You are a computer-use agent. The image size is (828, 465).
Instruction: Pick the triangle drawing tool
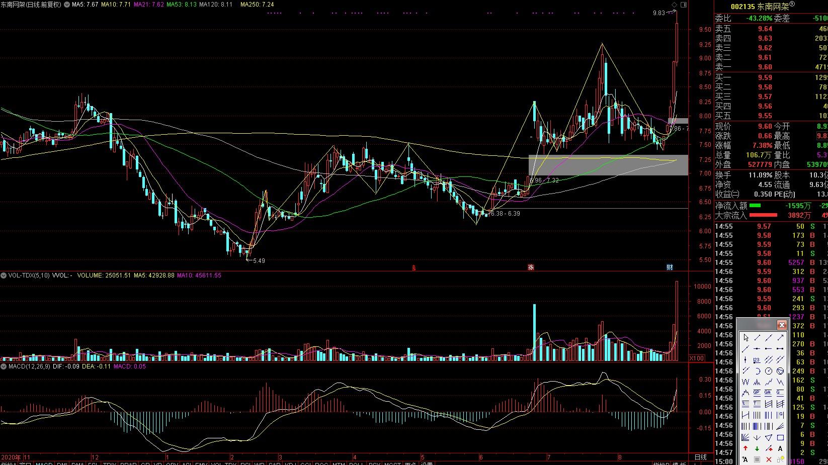(x=769, y=437)
